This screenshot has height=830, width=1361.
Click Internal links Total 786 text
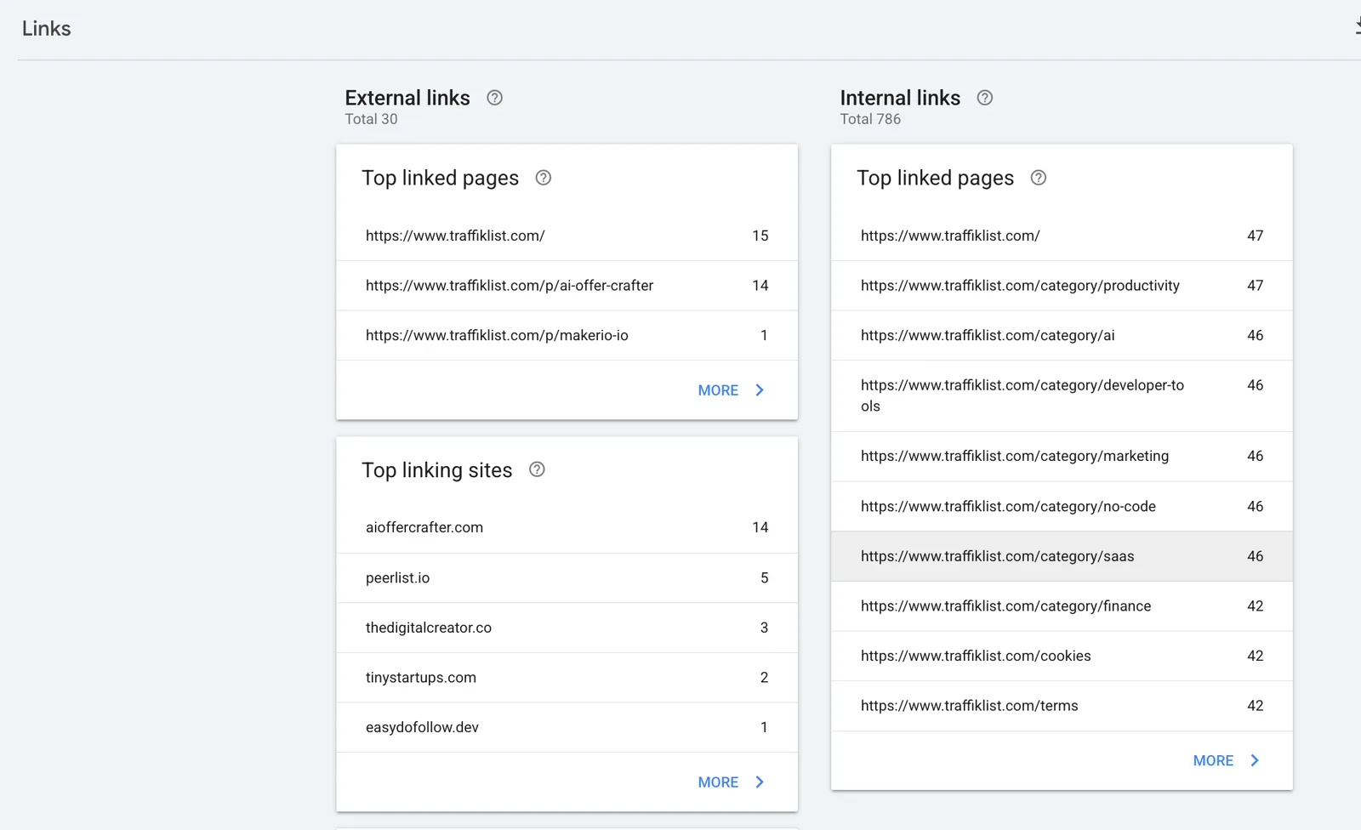870,119
